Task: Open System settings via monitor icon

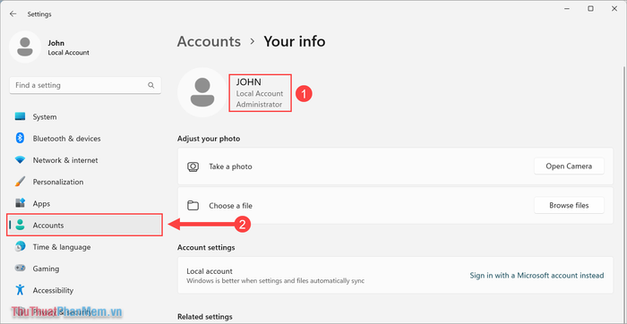Action: click(x=20, y=116)
